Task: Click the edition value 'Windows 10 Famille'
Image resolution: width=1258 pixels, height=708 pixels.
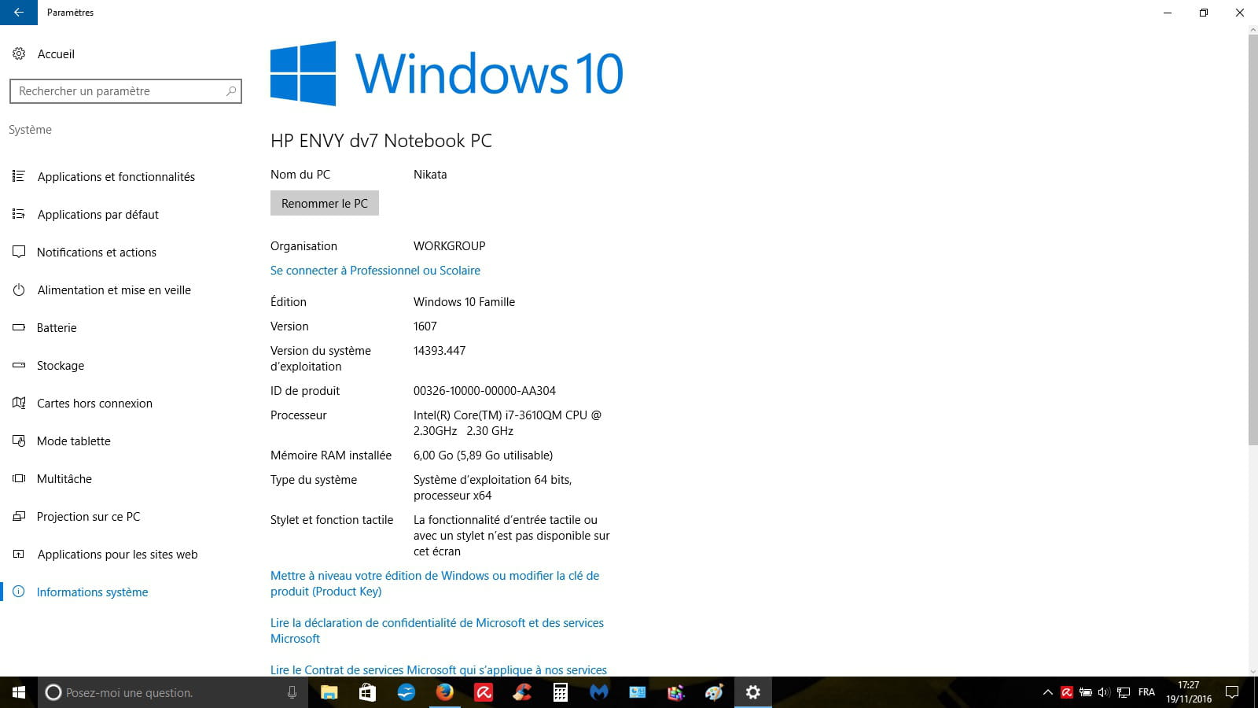Action: coord(464,302)
